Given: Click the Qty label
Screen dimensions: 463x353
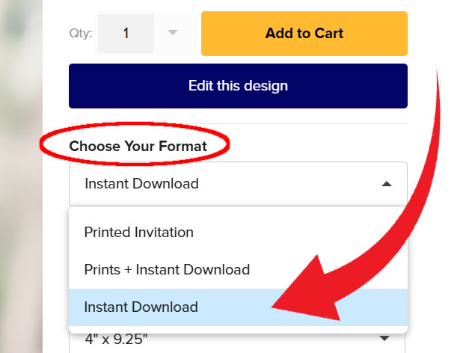Looking at the screenshot, I should pyautogui.click(x=81, y=34).
